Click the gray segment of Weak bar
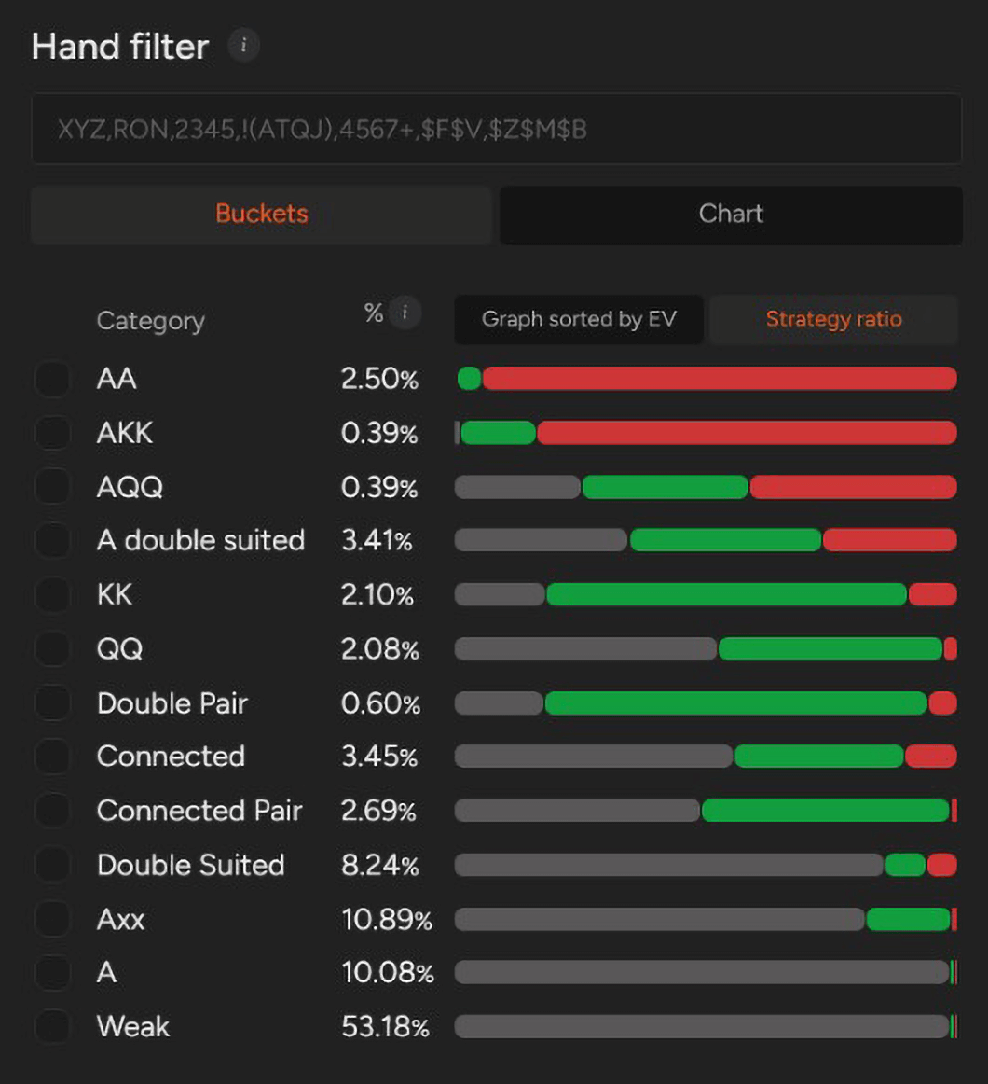The width and height of the screenshot is (988, 1084). click(x=701, y=1026)
